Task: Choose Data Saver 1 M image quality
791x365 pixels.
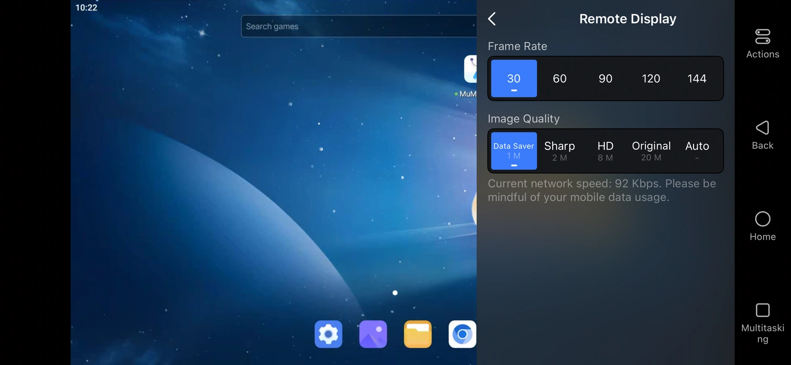Action: coord(514,151)
